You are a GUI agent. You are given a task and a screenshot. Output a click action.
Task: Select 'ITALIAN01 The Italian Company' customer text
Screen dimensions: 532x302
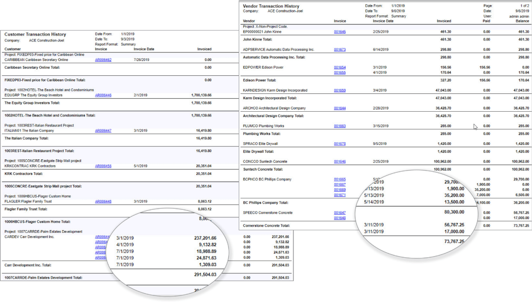pyautogui.click(x=29, y=131)
